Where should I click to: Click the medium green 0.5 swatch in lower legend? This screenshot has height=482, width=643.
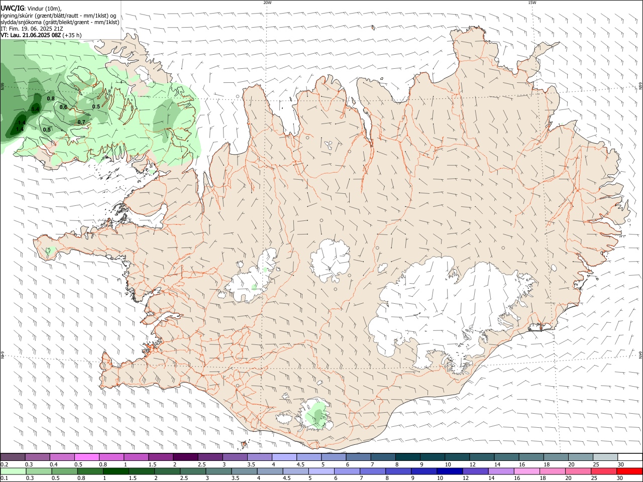click(64, 471)
